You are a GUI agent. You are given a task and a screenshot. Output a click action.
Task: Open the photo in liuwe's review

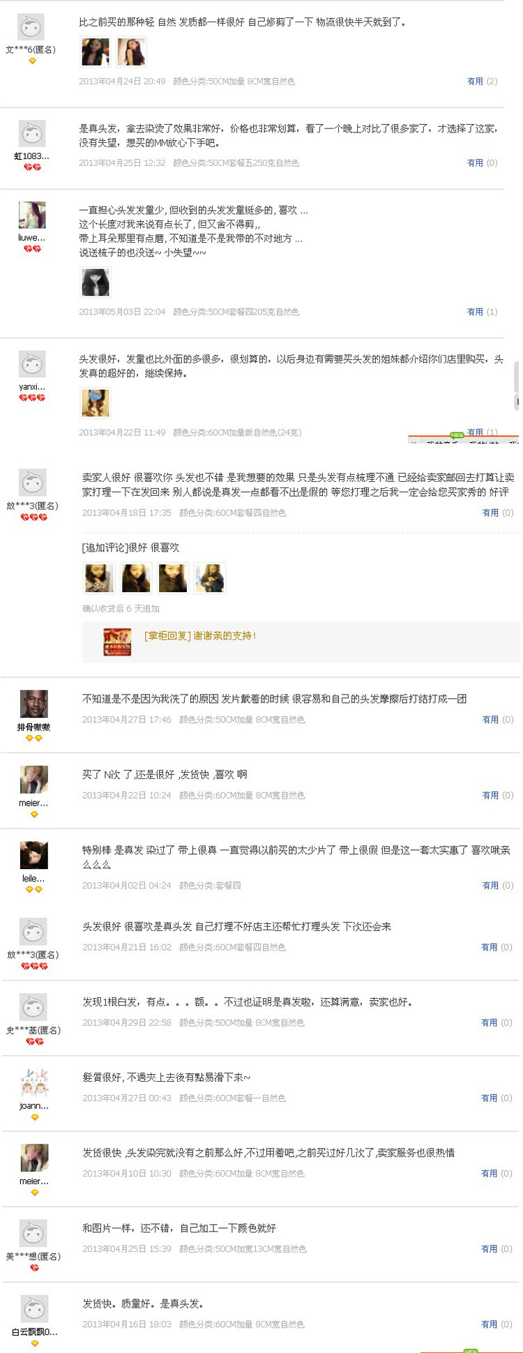96,283
